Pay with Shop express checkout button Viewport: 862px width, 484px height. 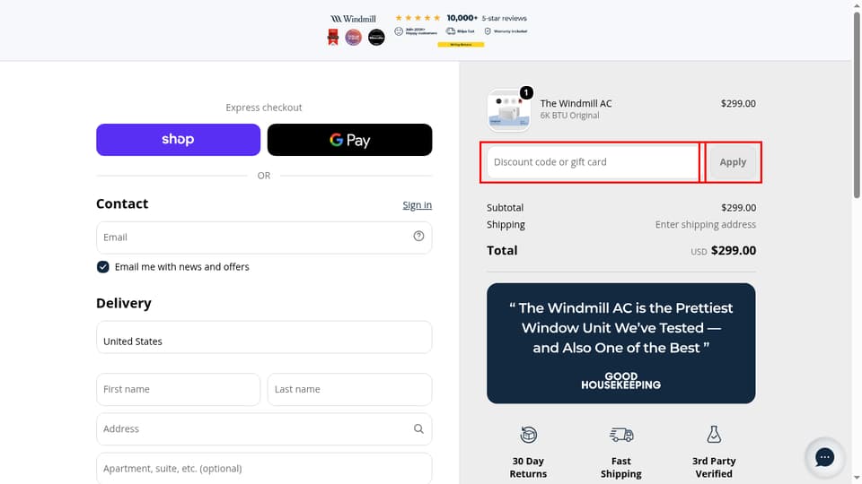tap(178, 140)
